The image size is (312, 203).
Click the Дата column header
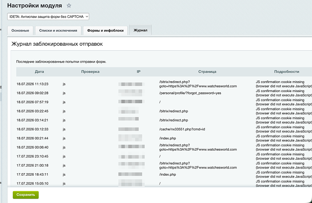39,72
